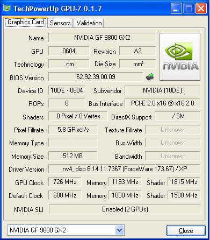210x240 pixels.
Task: Click the empty Memory Type field
Action: [73, 143]
